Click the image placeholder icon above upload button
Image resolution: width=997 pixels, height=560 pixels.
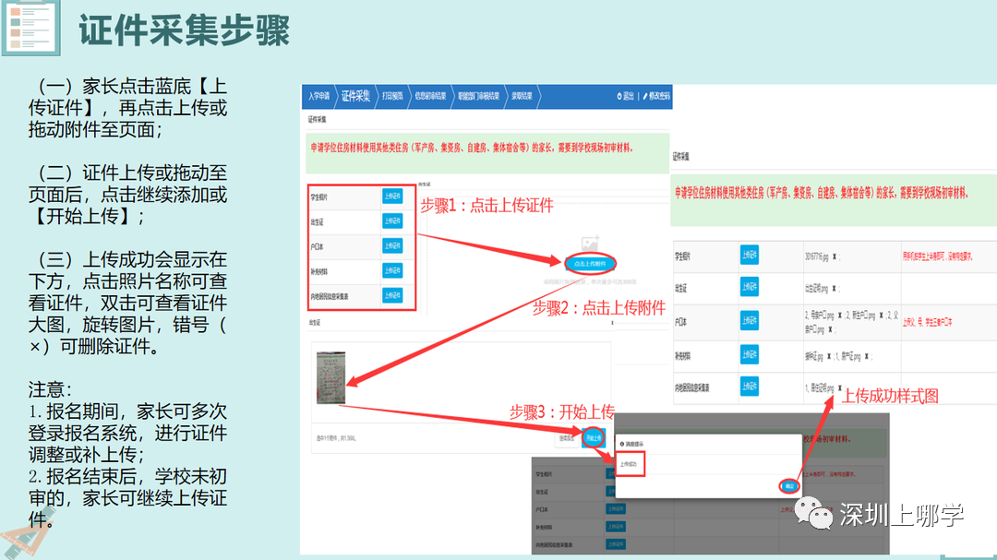tap(590, 244)
